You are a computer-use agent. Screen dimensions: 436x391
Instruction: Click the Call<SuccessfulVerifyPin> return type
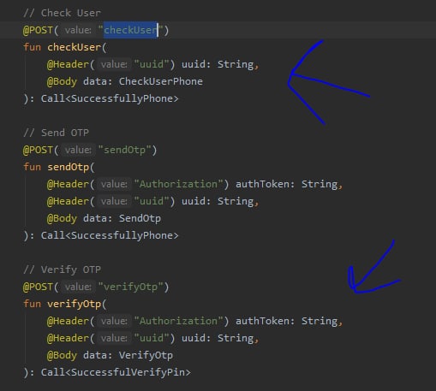(x=116, y=372)
